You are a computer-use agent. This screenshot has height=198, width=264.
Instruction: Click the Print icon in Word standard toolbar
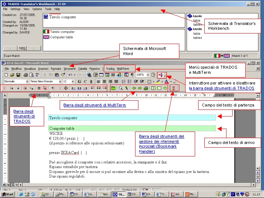tap(26, 75)
